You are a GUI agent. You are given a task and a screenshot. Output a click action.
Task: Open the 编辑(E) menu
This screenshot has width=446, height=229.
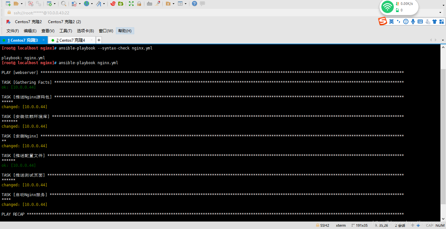point(30,31)
